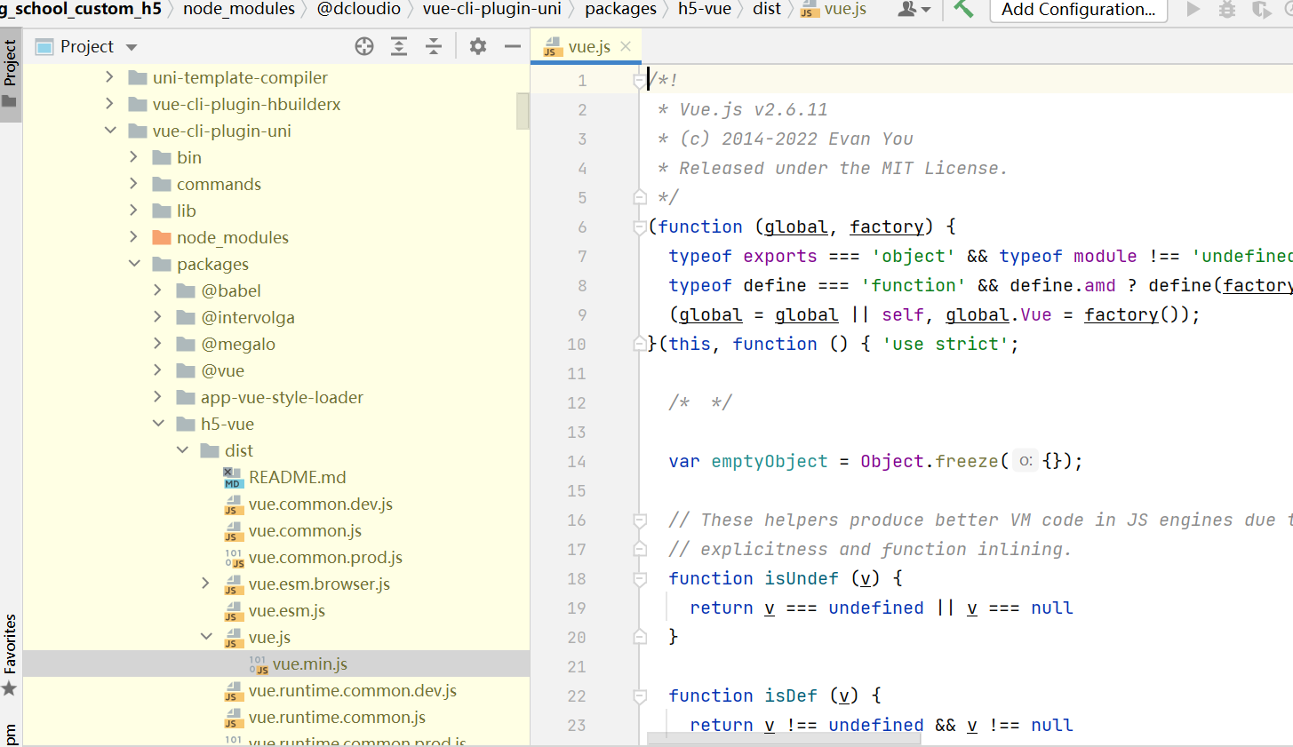
Task: Select vue.runtime.common.dev.js in the project tree
Action: pos(352,690)
